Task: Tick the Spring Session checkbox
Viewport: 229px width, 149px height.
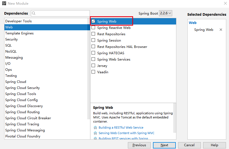Action: [93, 40]
